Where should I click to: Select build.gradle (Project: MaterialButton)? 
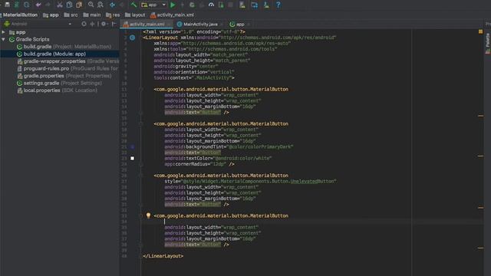click(64, 47)
